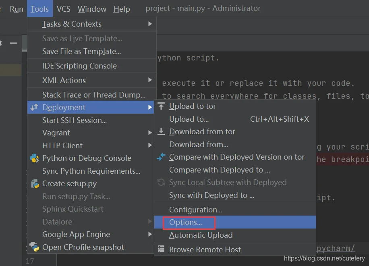The image size is (369, 266).
Task: Click the Upload to tor arrow icon
Action: pyautogui.click(x=161, y=106)
